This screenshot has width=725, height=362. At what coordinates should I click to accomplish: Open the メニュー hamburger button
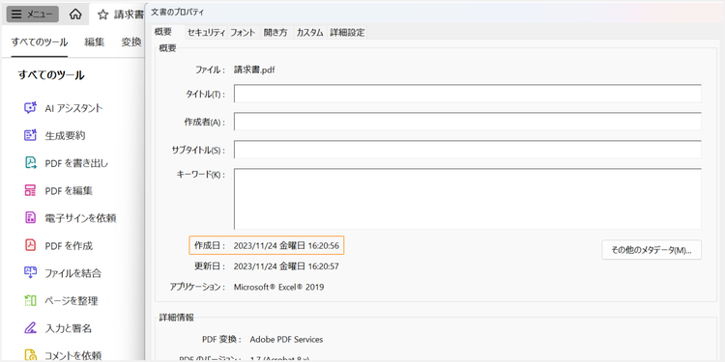32,14
